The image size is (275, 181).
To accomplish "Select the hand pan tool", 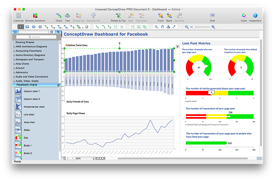I will [x=162, y=27].
